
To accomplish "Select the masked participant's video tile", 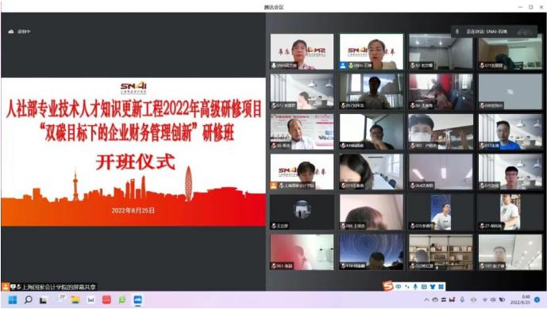I will 441,132.
